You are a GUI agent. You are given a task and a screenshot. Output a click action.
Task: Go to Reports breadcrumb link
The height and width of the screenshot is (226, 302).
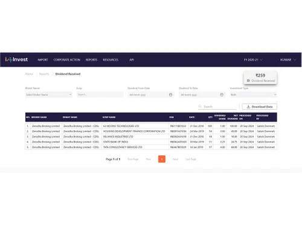pos(44,74)
